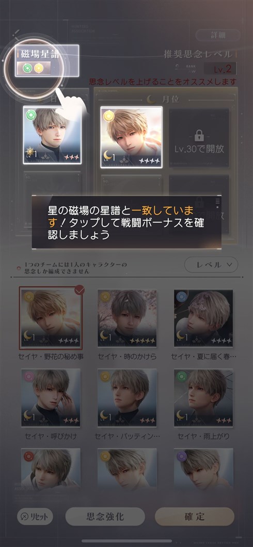Screen dimensions: 253x547
Task: Uncheck the セイヤ・野花の秘め事 card checkmark
Action: pos(80,291)
